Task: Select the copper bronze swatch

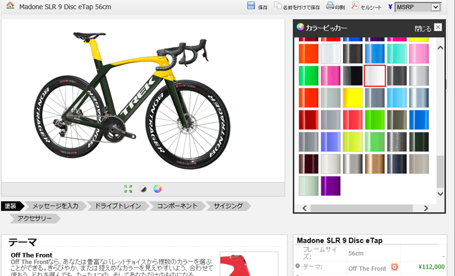Action: coord(375,164)
